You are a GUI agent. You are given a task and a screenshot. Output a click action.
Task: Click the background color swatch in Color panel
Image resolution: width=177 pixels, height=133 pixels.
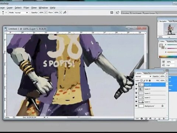(x=163, y=47)
